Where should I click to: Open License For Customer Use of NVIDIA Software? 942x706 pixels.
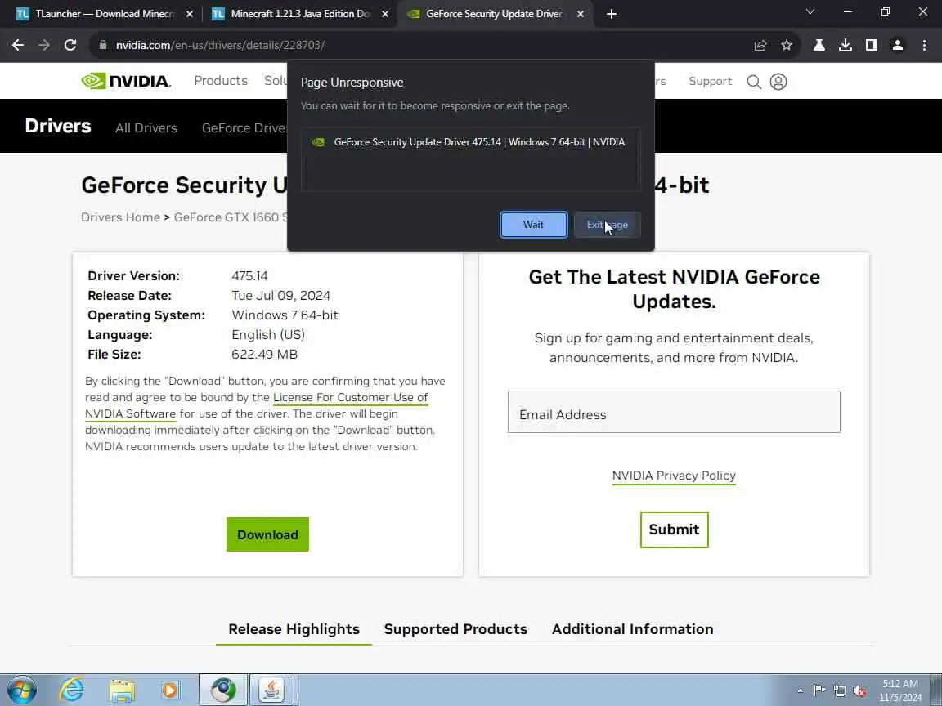pos(257,405)
